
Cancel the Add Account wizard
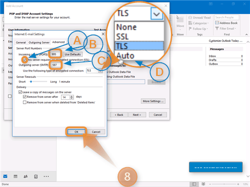pos(158,115)
